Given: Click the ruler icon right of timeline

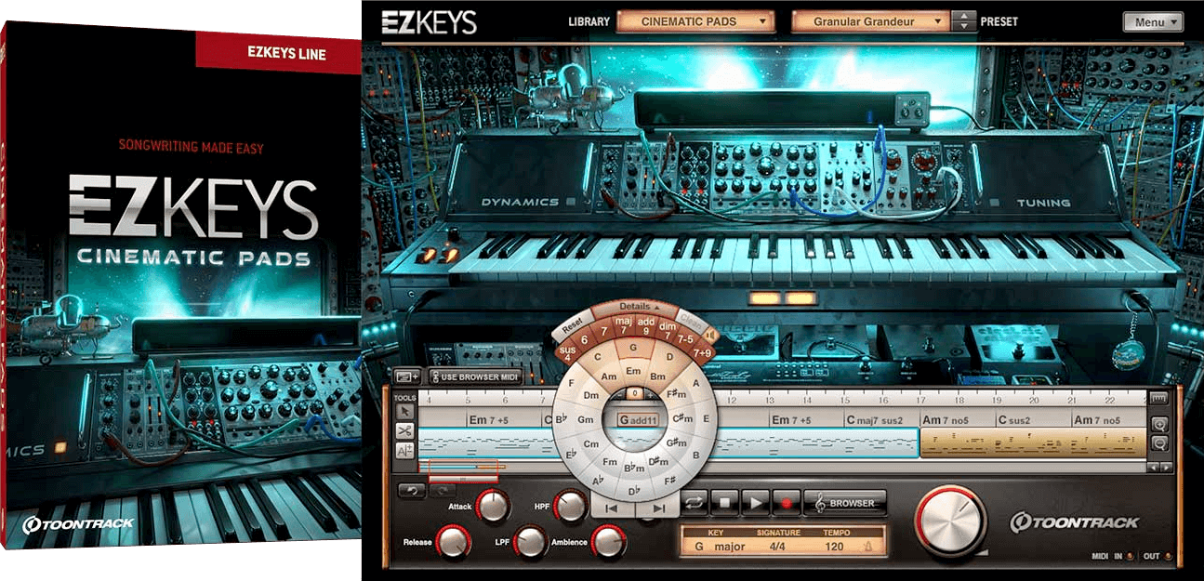Looking at the screenshot, I should point(1158,398).
